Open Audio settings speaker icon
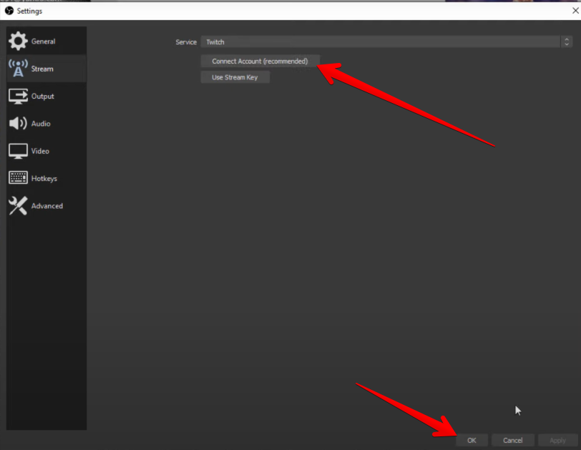Image resolution: width=581 pixels, height=450 pixels. point(18,123)
